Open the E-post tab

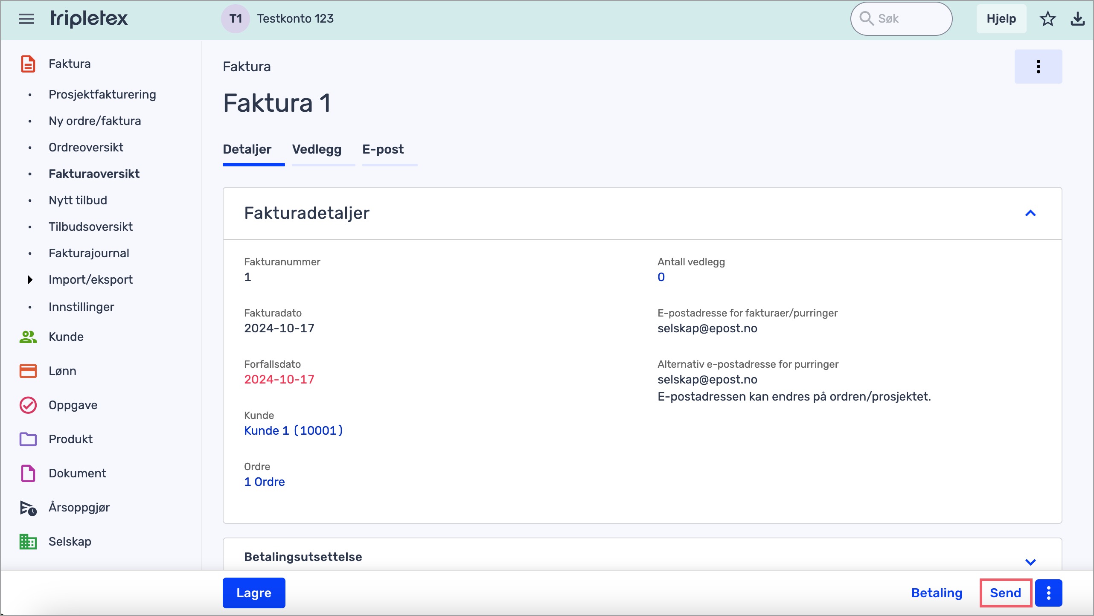[383, 150]
